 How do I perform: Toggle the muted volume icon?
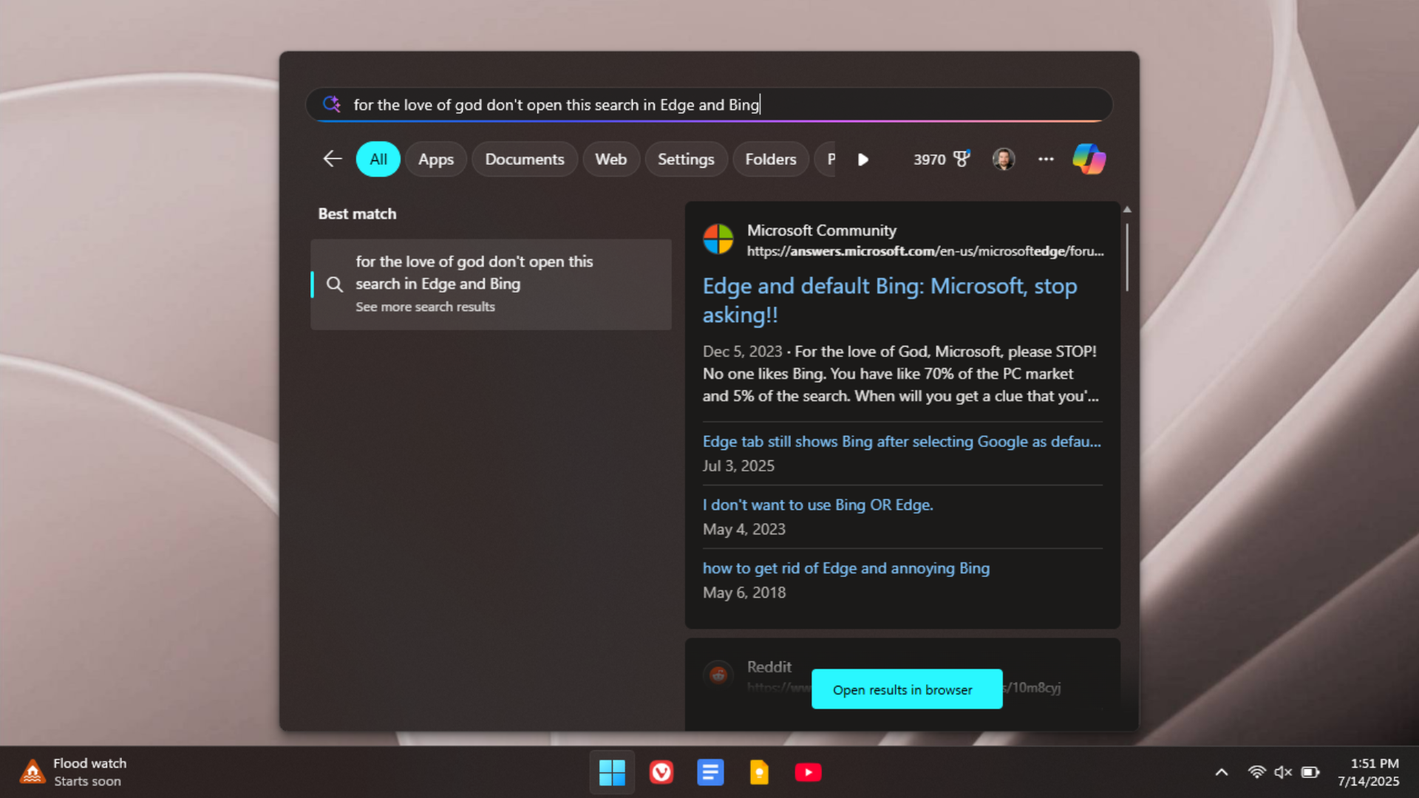[1283, 772]
